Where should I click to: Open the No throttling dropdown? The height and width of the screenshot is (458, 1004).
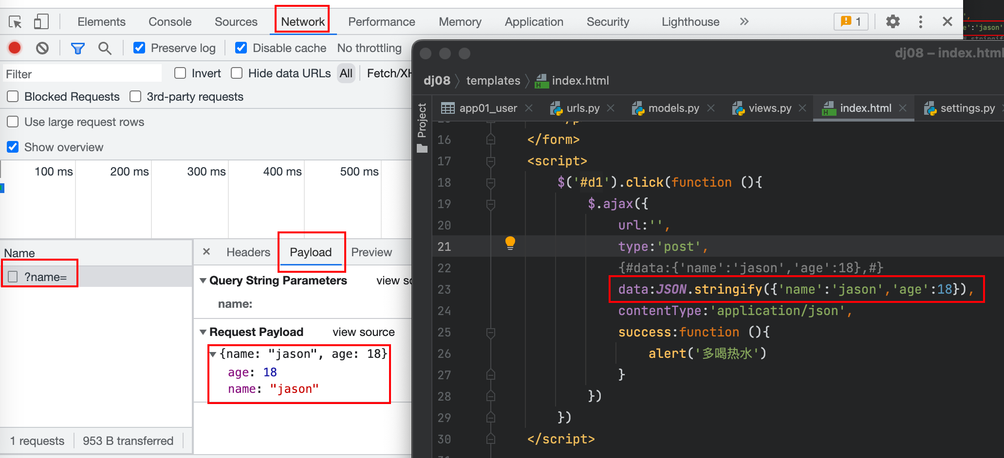(x=370, y=48)
